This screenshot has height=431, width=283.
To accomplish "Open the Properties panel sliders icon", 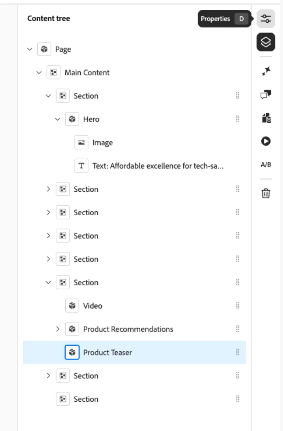I will pyautogui.click(x=266, y=19).
